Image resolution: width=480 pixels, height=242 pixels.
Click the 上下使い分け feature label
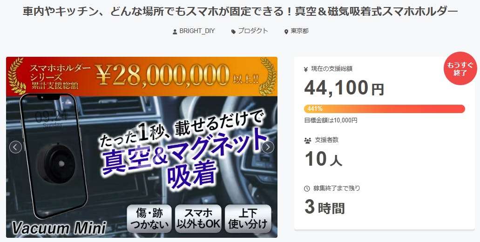[248, 219]
